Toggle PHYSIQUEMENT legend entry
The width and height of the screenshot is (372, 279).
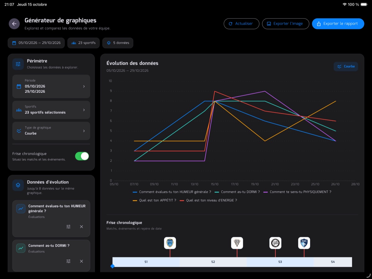297,192
